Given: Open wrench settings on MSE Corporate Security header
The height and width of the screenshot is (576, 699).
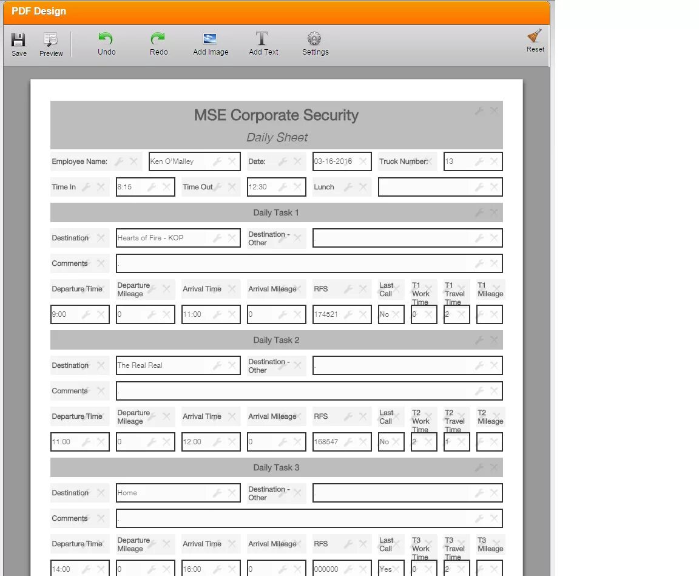Looking at the screenshot, I should point(480,110).
